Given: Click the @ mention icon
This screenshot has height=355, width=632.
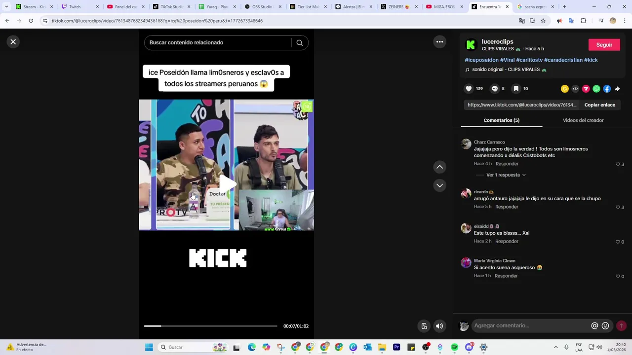Looking at the screenshot, I should [x=594, y=326].
